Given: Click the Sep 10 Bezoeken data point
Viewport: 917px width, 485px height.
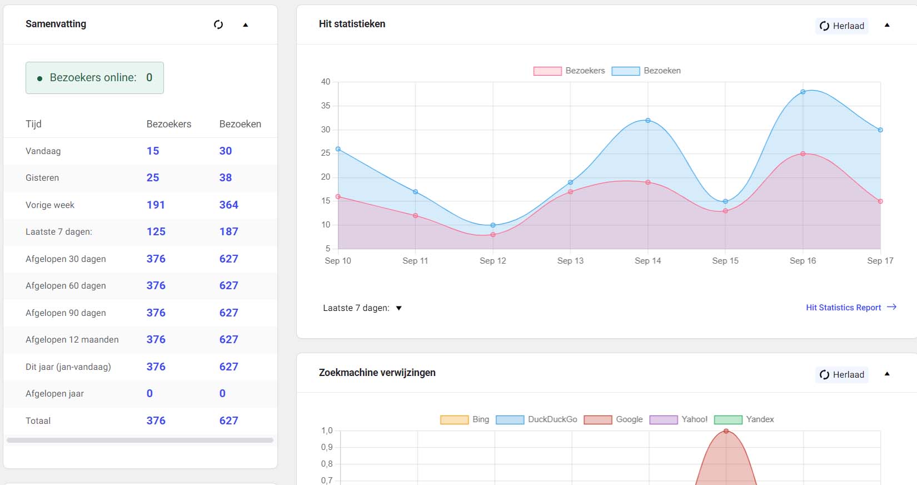Looking at the screenshot, I should point(338,149).
